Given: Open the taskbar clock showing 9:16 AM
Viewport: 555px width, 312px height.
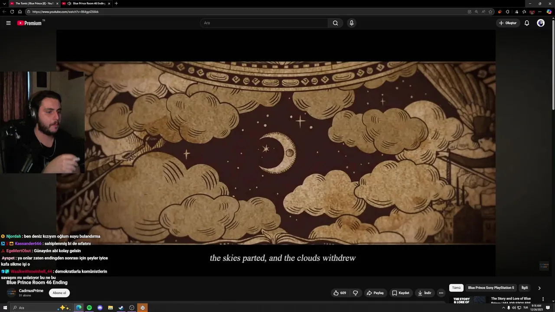Looking at the screenshot, I should coord(536,308).
